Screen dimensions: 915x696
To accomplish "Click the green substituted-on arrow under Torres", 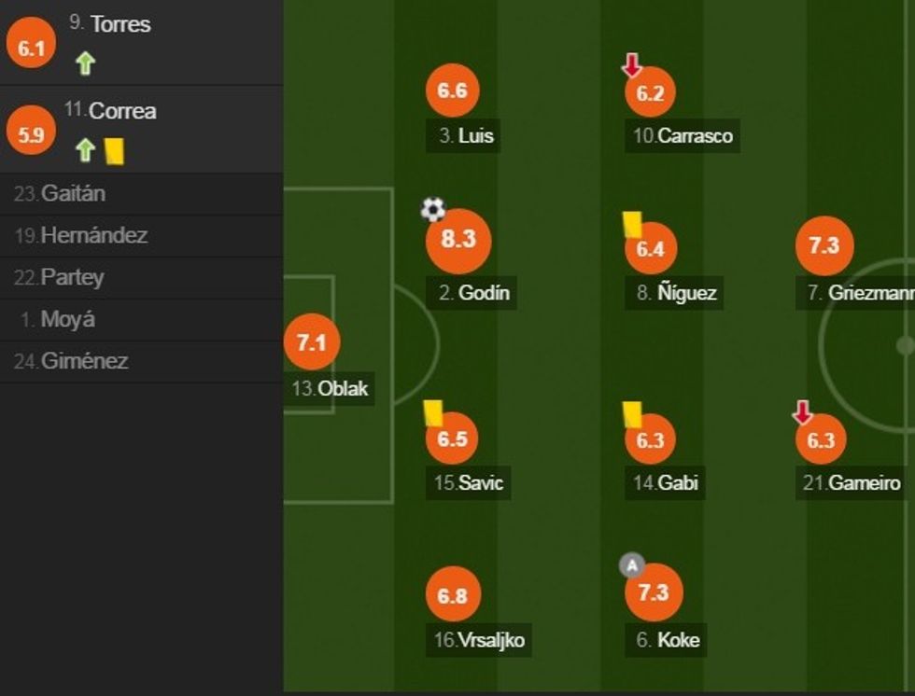I will [x=86, y=63].
